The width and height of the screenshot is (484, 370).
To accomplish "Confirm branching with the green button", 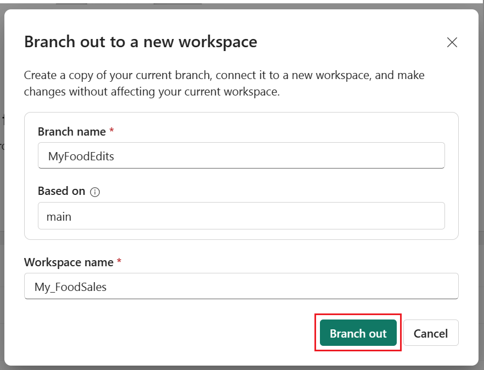I will (357, 333).
